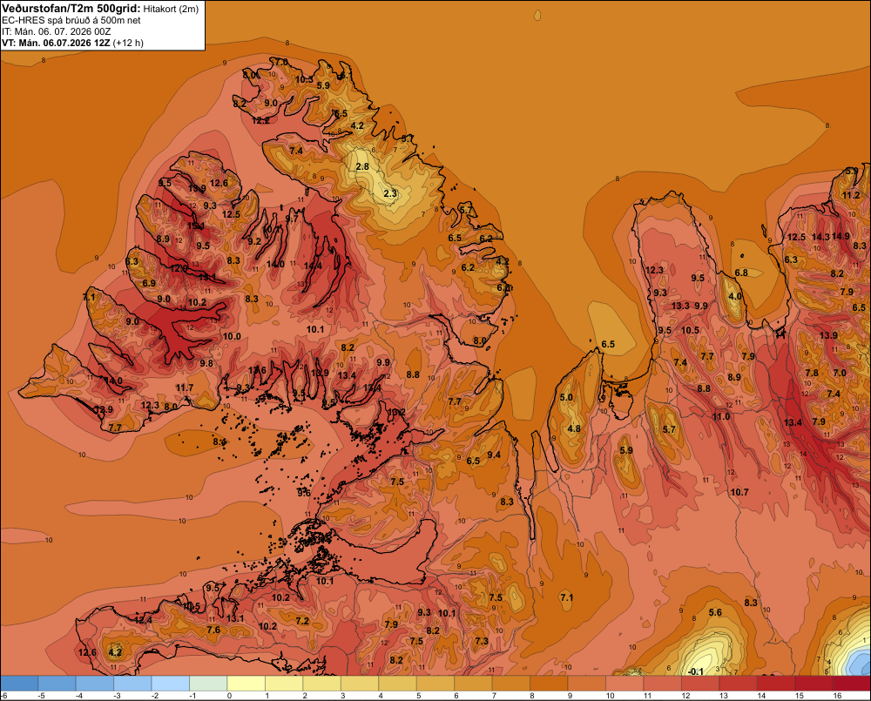Click the 13.4 label in the eastern valley

pos(793,422)
